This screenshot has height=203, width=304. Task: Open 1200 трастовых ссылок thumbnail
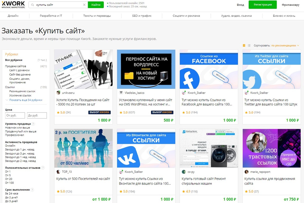[272, 148]
